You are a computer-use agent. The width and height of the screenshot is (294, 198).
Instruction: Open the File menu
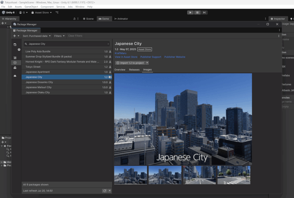point(3,7)
